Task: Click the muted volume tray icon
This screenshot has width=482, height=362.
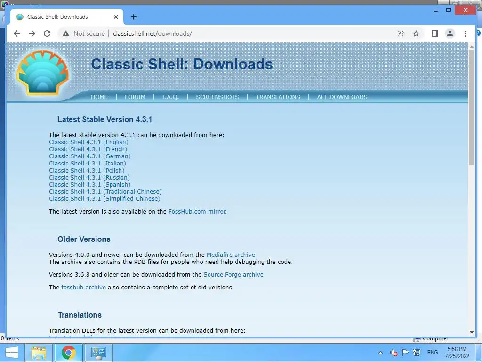Action: [394, 353]
